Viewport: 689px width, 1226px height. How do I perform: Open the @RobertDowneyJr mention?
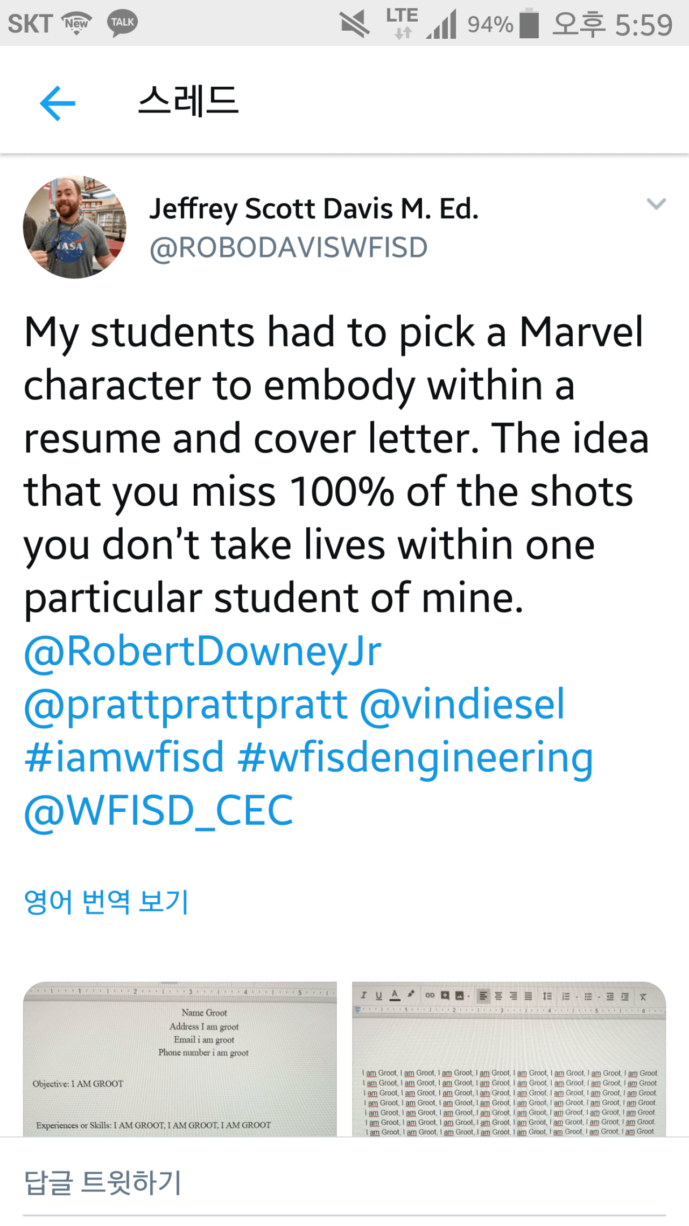pos(203,651)
